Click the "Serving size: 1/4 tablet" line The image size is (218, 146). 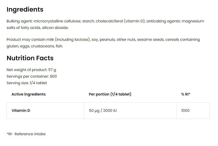27,83
